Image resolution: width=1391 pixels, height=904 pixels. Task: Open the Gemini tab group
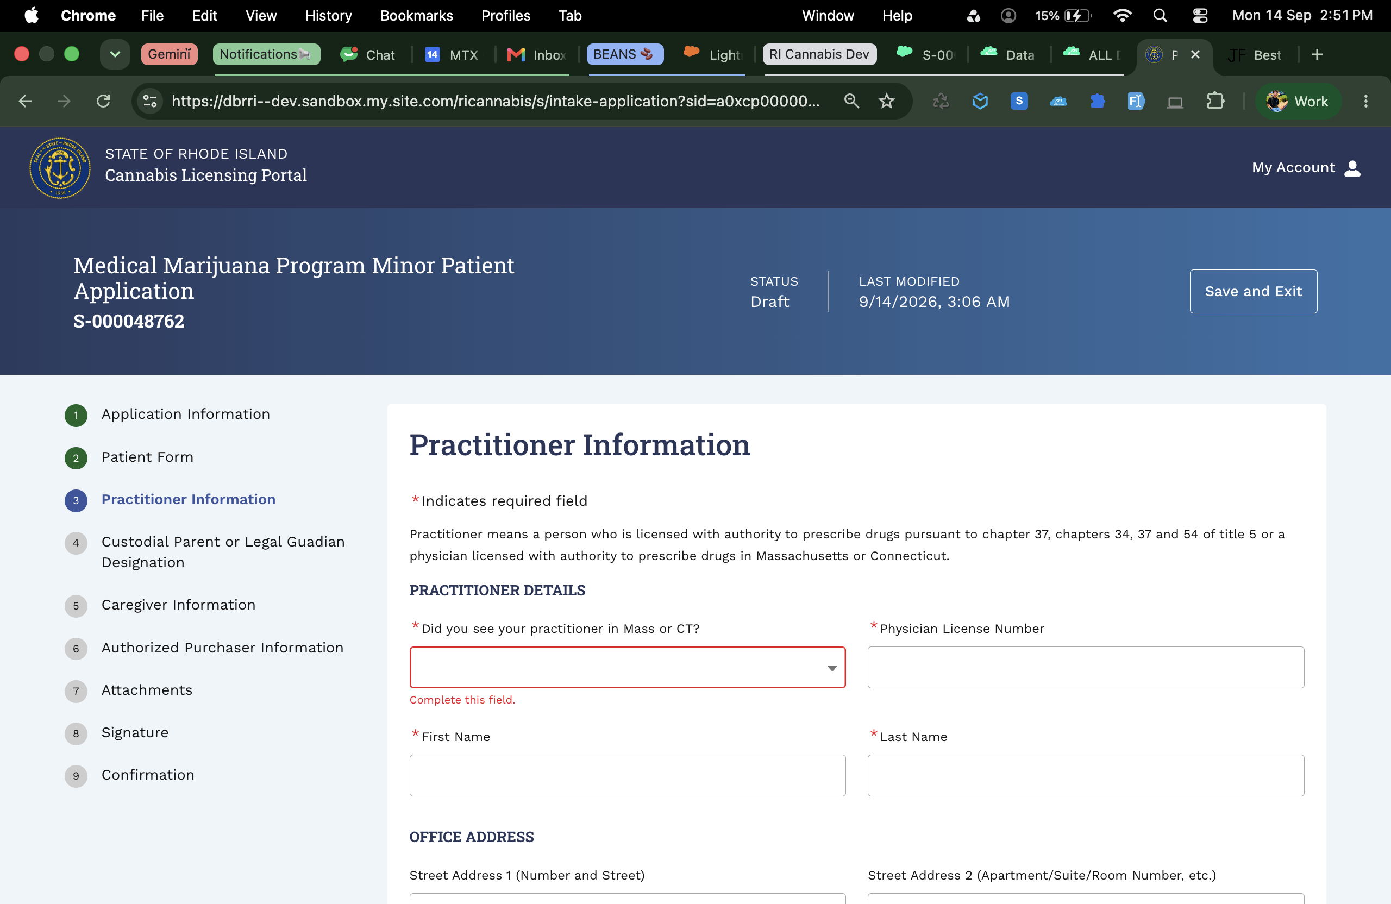[170, 54]
